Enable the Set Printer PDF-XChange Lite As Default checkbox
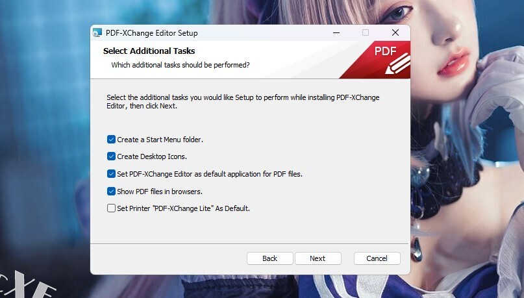 (111, 208)
